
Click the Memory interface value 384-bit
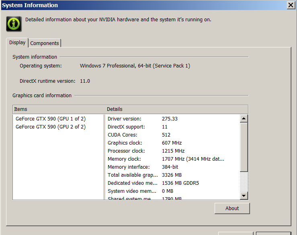point(170,167)
